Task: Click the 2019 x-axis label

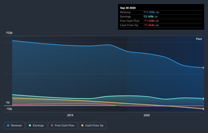Action: pos(70,115)
